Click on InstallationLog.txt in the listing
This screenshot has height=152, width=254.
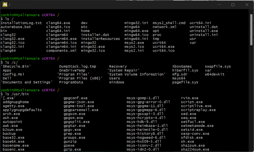click(x=21, y=23)
